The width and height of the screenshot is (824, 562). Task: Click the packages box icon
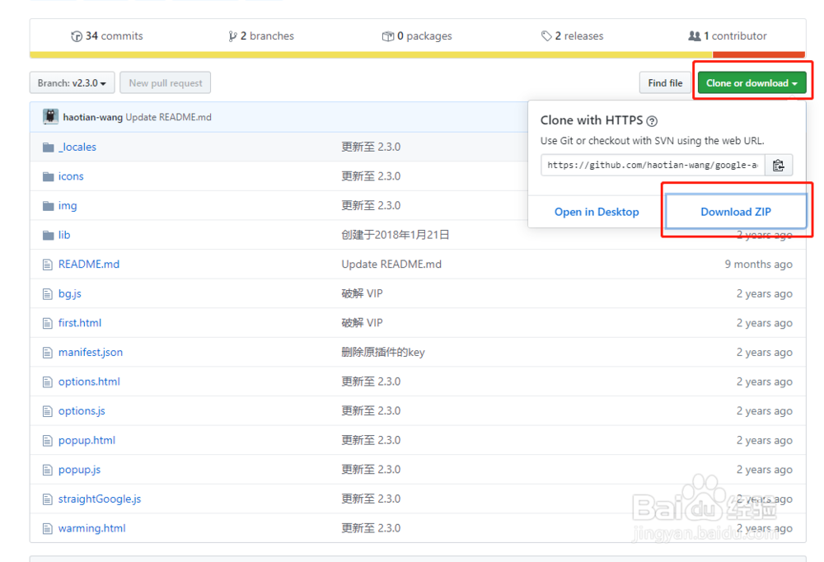(388, 36)
